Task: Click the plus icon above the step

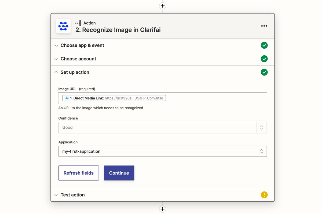Action: 163,6
